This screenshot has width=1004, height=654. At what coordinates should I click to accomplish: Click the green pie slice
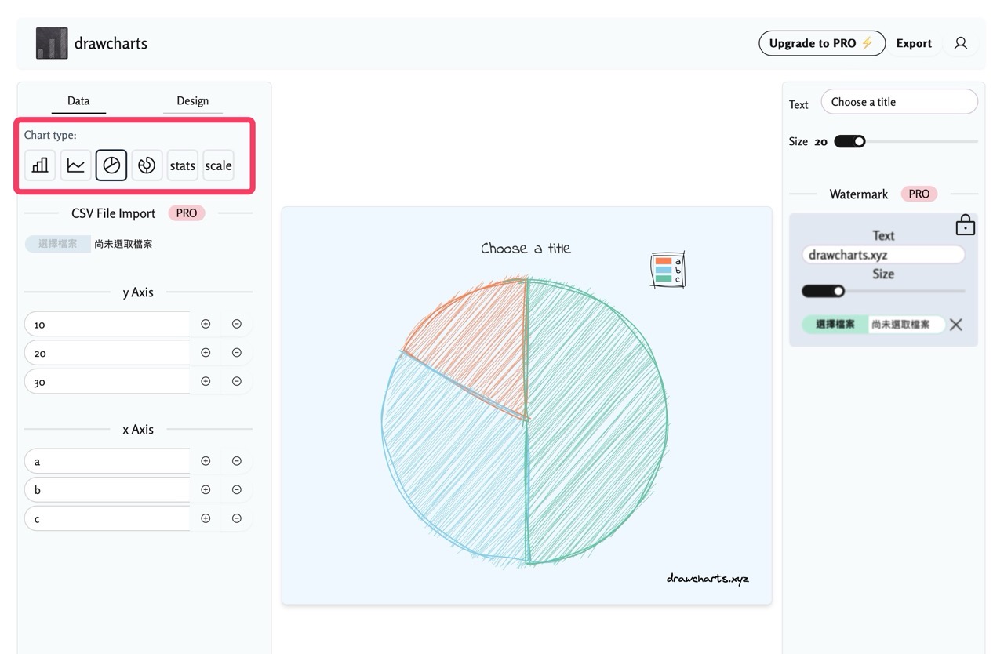[596, 423]
